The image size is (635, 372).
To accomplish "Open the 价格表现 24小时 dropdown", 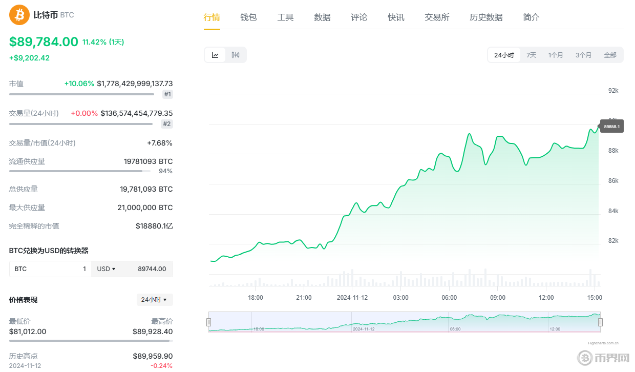I will [154, 299].
